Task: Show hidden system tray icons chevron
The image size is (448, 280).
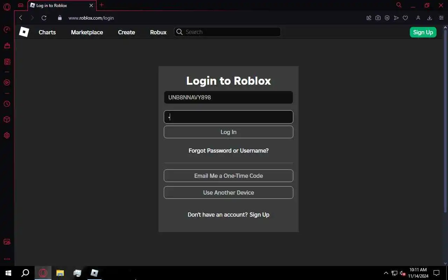Action: coord(386,273)
